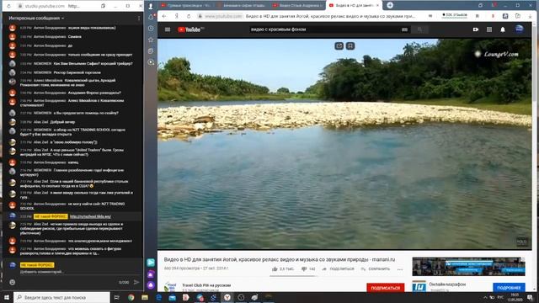
Task: Switch to the third YouTube tab
Action: (297, 6)
